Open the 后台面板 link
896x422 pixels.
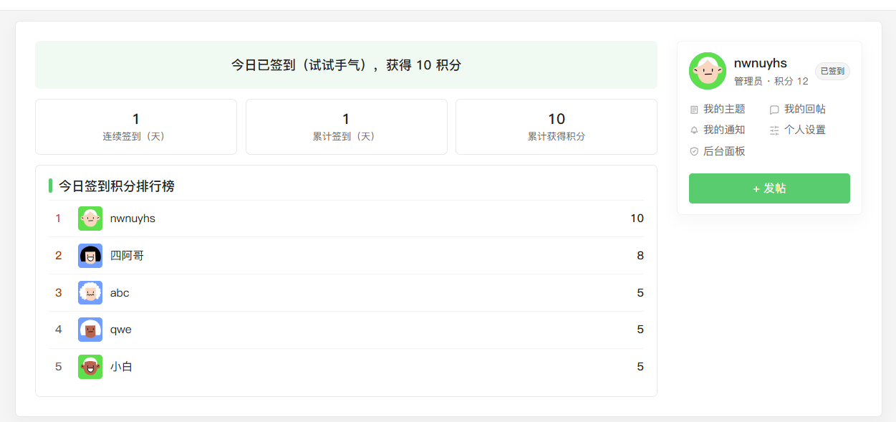(x=724, y=151)
